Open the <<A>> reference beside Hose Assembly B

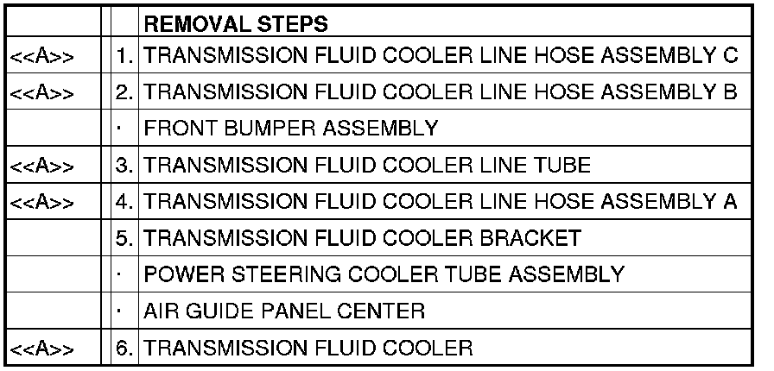41,93
